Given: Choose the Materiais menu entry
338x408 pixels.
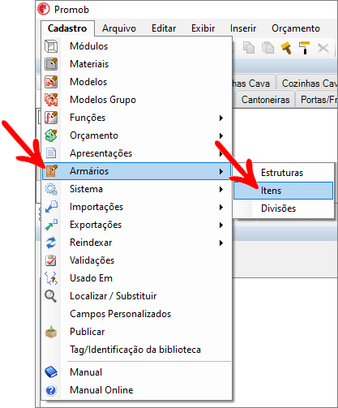Looking at the screenshot, I should click(x=137, y=64).
